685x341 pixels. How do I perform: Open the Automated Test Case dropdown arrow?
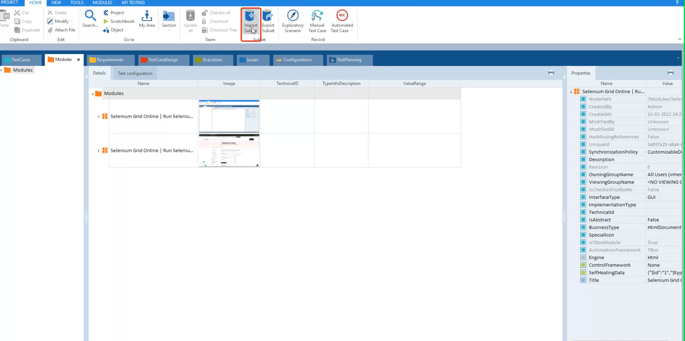(351, 31)
